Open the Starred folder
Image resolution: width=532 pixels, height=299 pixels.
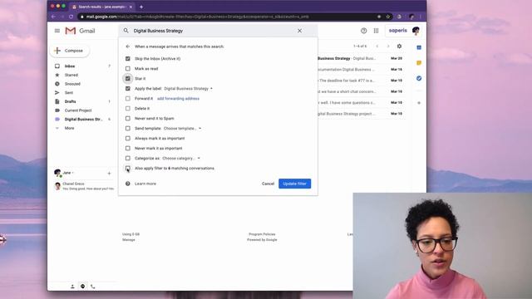click(x=71, y=75)
